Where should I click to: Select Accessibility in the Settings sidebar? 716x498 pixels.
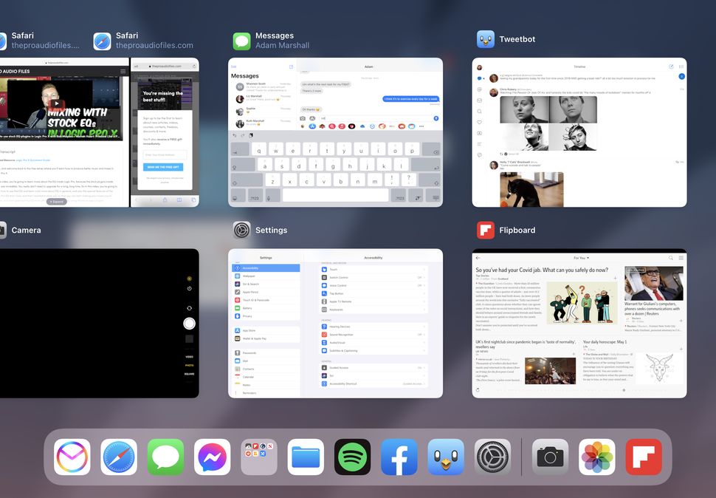tap(251, 268)
